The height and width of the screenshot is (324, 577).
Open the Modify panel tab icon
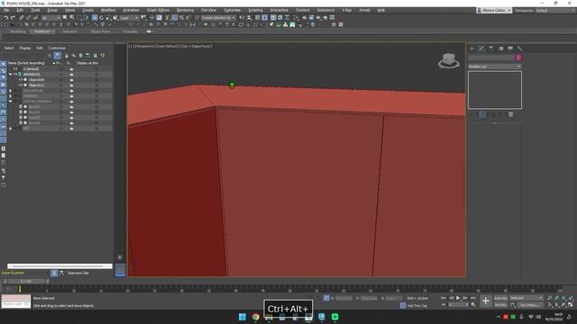click(481, 49)
